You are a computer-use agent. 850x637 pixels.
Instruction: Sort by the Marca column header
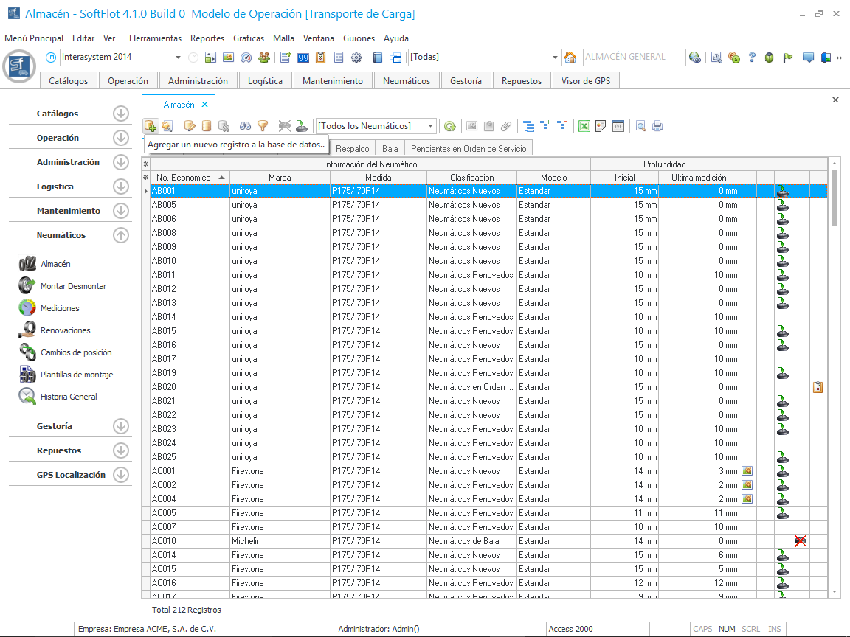280,178
